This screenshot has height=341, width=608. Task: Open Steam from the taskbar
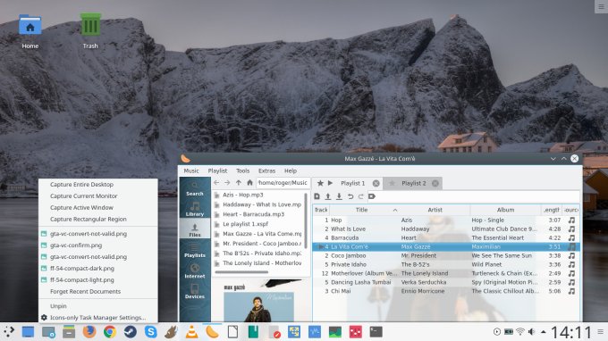pyautogui.click(x=131, y=332)
